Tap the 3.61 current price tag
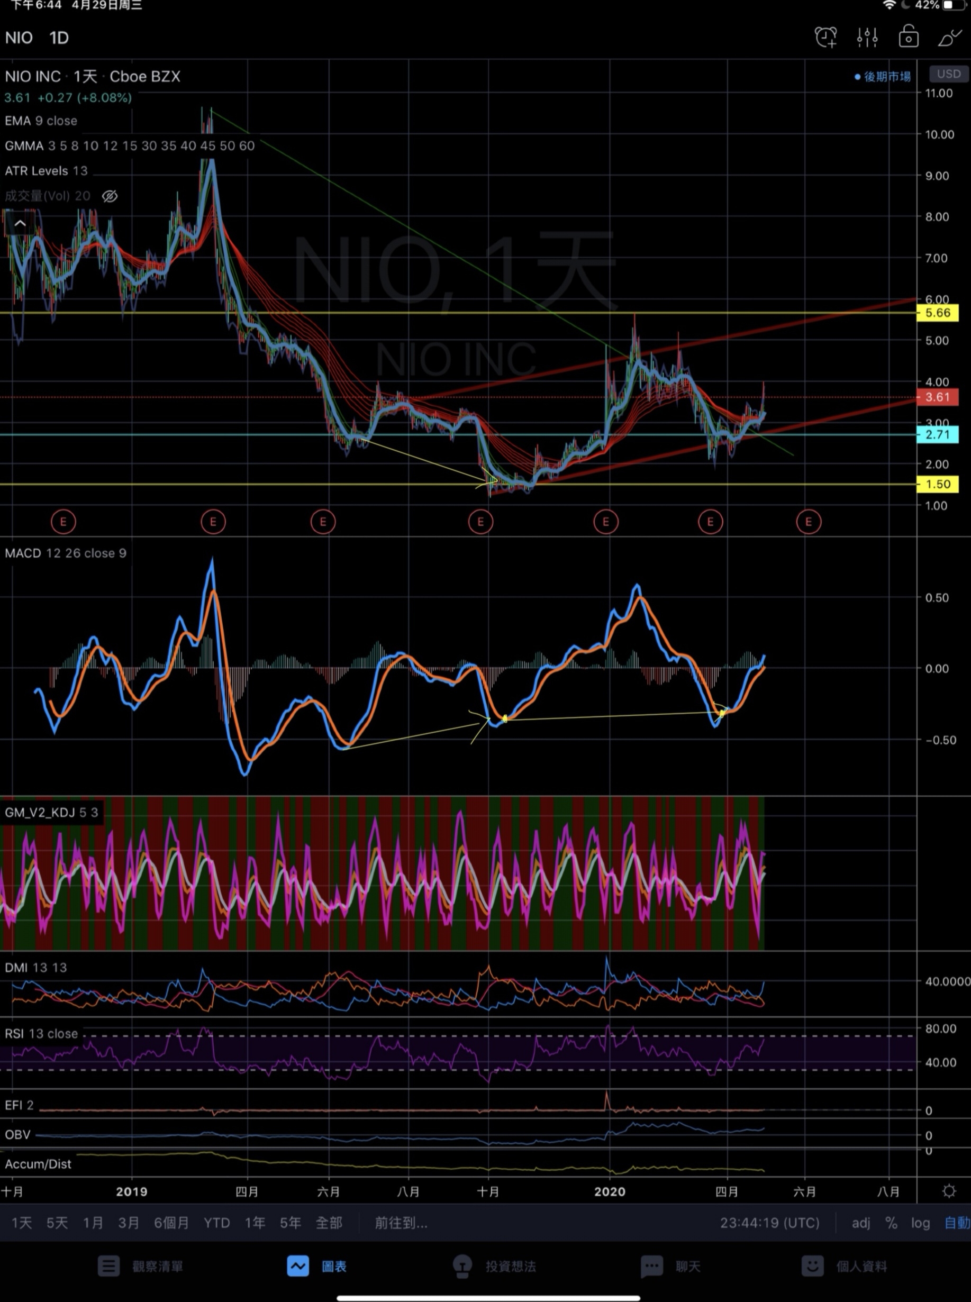The image size is (971, 1302). pos(938,397)
